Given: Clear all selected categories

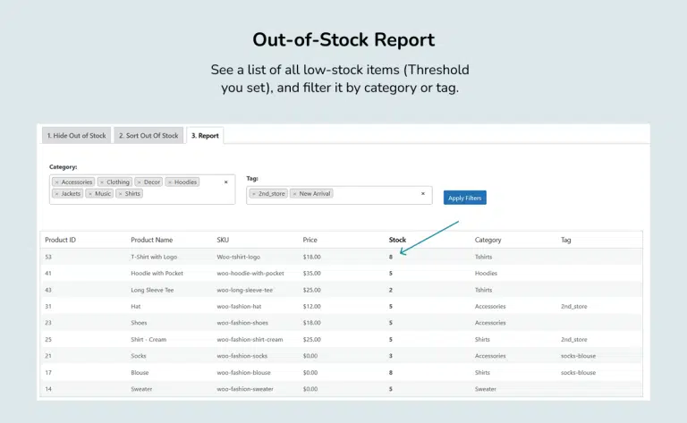Looking at the screenshot, I should tap(226, 182).
